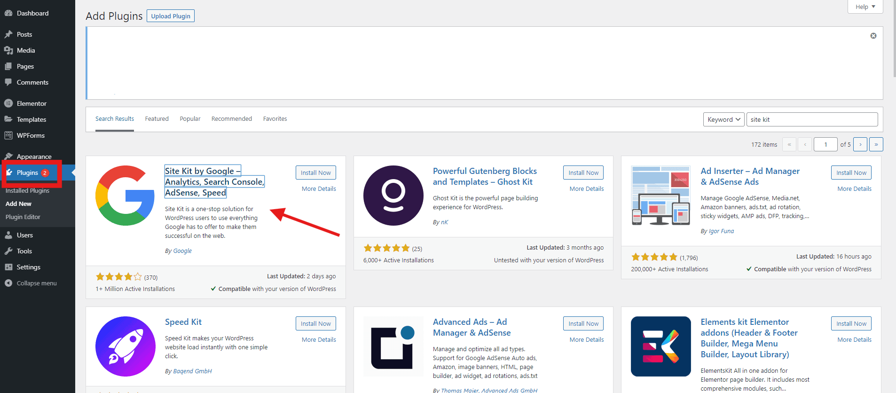Expand the Help dropdown tab
This screenshot has height=393, width=896.
(x=865, y=7)
